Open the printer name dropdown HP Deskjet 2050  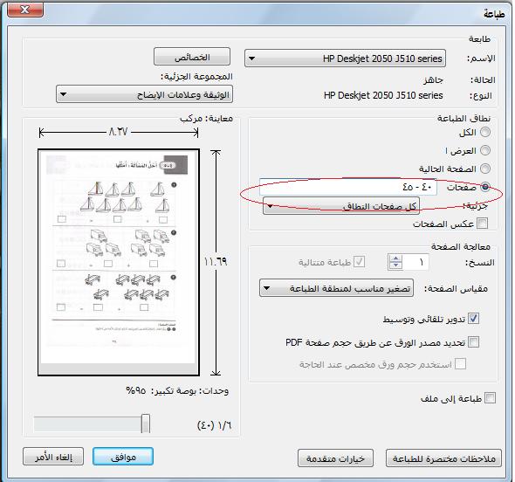(345, 59)
